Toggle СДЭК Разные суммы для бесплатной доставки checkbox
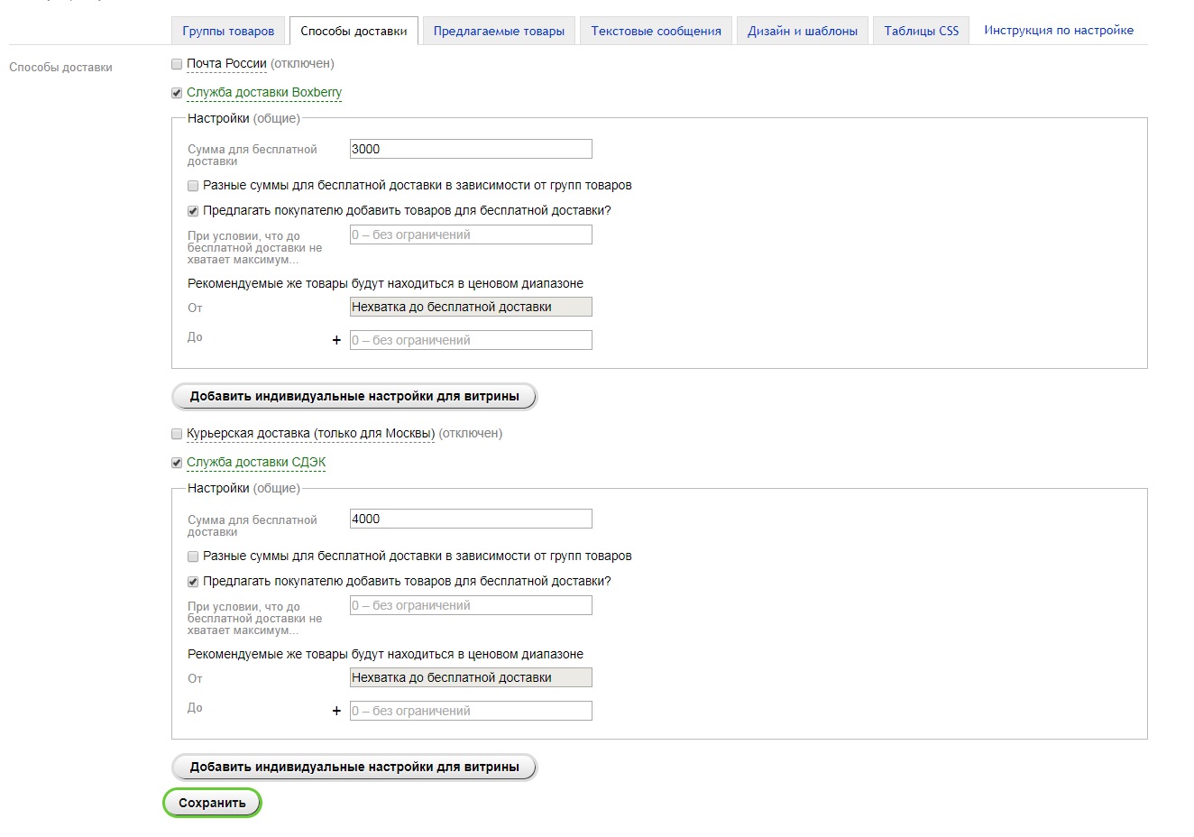 click(193, 556)
